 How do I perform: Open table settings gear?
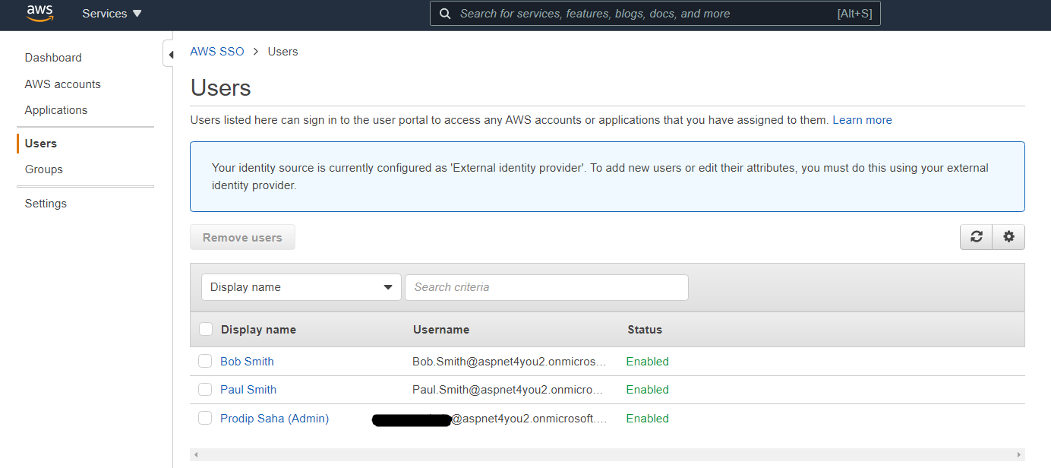point(1008,237)
